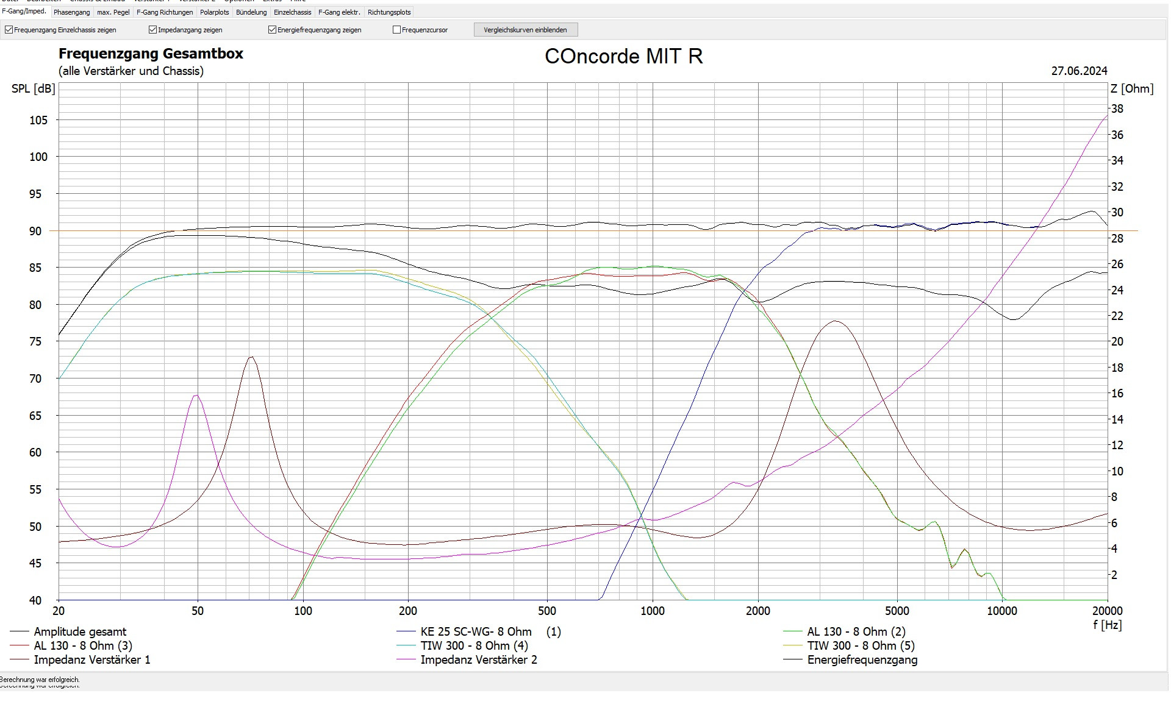Select the F-Gang elektr. tab
The height and width of the screenshot is (707, 1171).
[339, 12]
